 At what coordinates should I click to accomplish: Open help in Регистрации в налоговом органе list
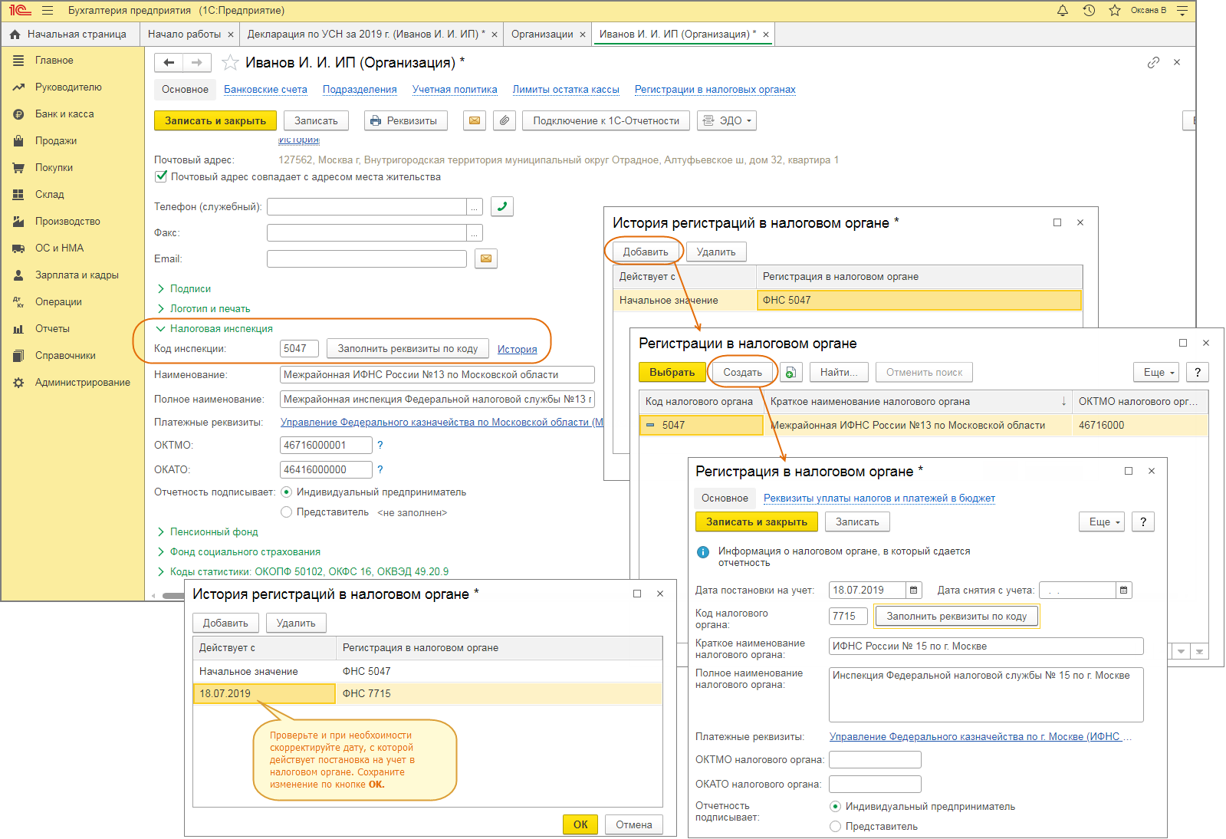pos(1198,373)
